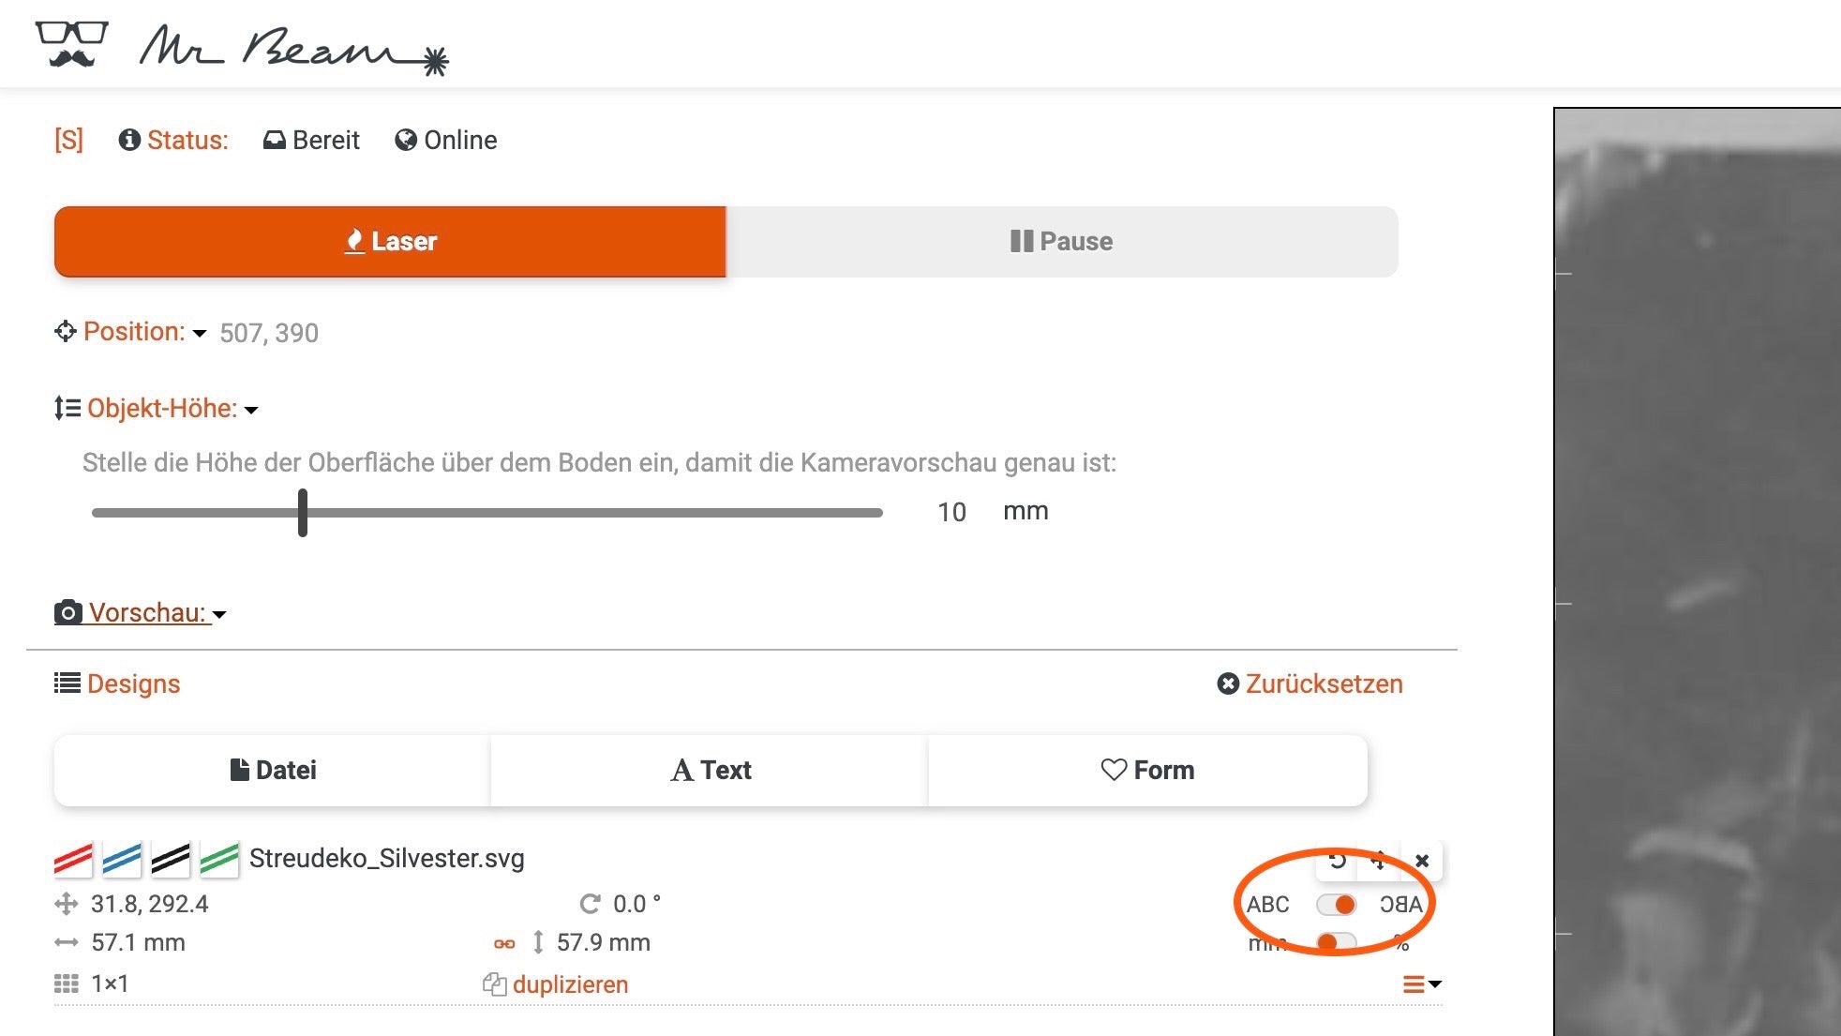The image size is (1841, 1036).
Task: Click Zurücksetzen to reset designs
Action: pos(1309,683)
